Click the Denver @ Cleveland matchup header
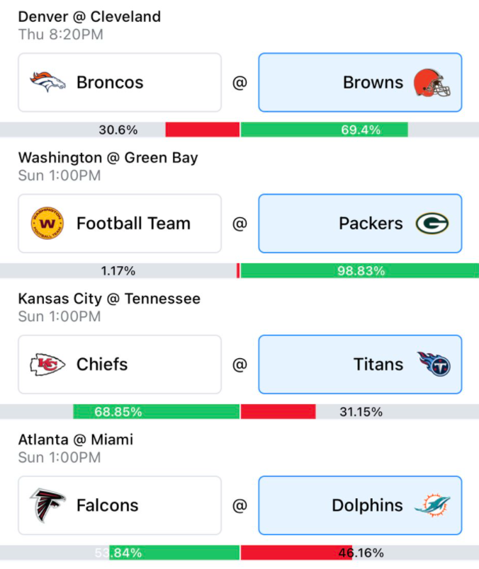The width and height of the screenshot is (479, 569). [89, 17]
